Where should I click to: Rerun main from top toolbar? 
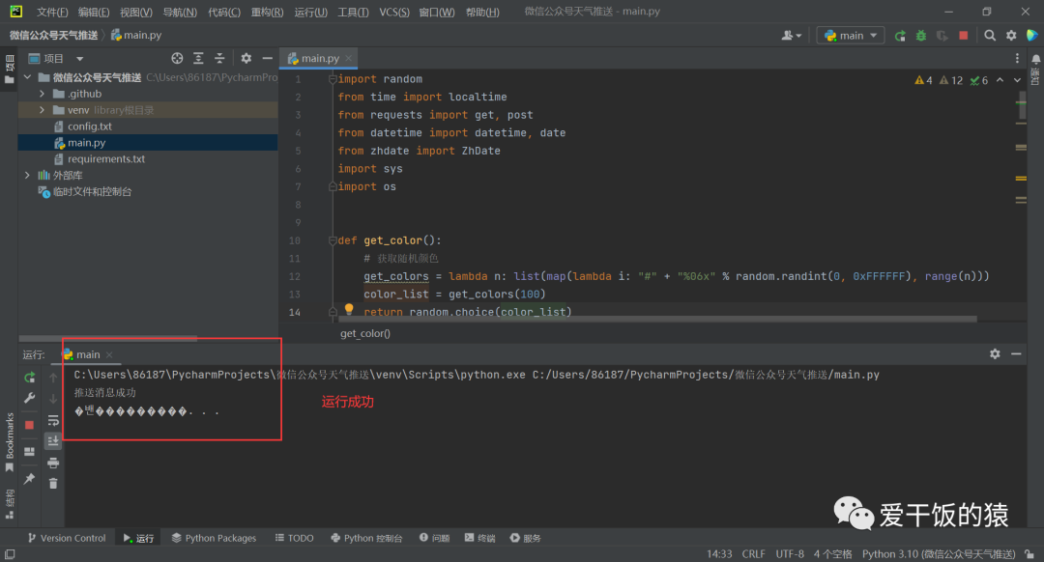click(x=900, y=36)
